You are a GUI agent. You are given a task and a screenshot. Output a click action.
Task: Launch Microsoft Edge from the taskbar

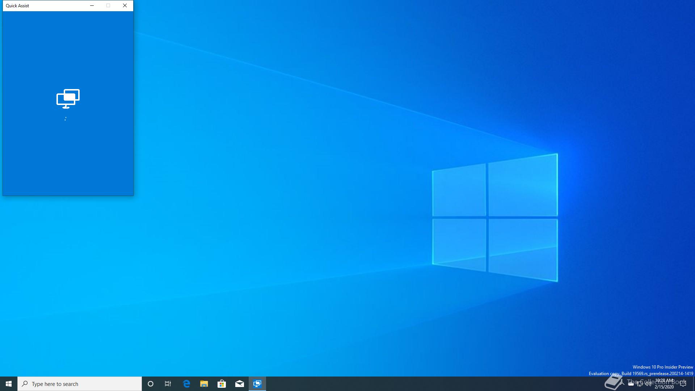pos(186,384)
